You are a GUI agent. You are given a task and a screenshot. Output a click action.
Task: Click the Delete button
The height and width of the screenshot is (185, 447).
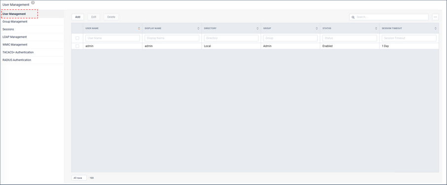111,17
